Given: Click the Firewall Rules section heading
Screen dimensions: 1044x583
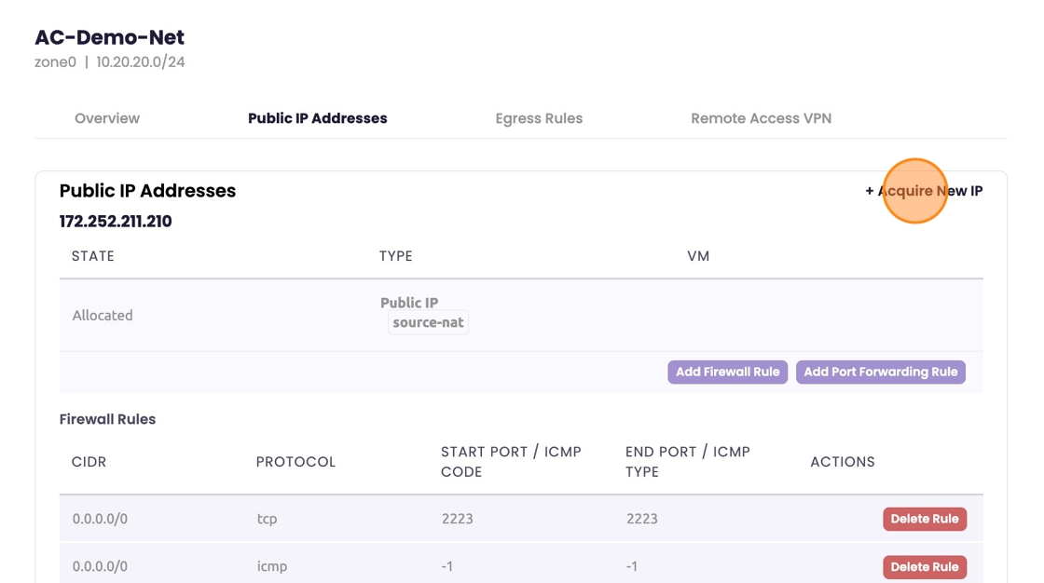Looking at the screenshot, I should click(x=107, y=419).
